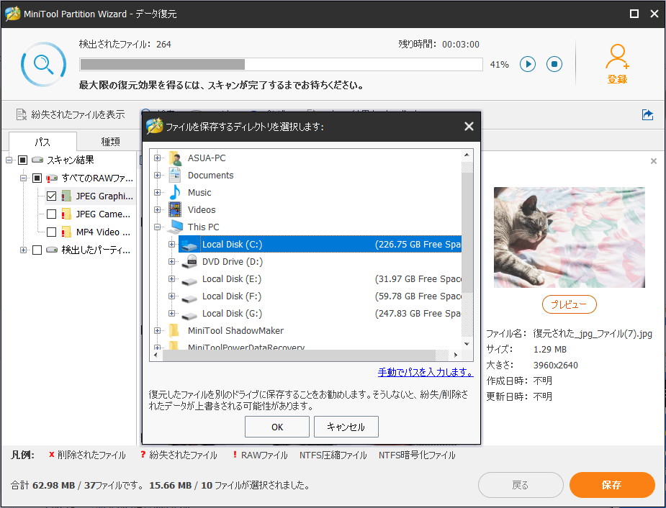Click the magnifier scan status icon
Image resolution: width=666 pixels, height=508 pixels.
(x=43, y=65)
